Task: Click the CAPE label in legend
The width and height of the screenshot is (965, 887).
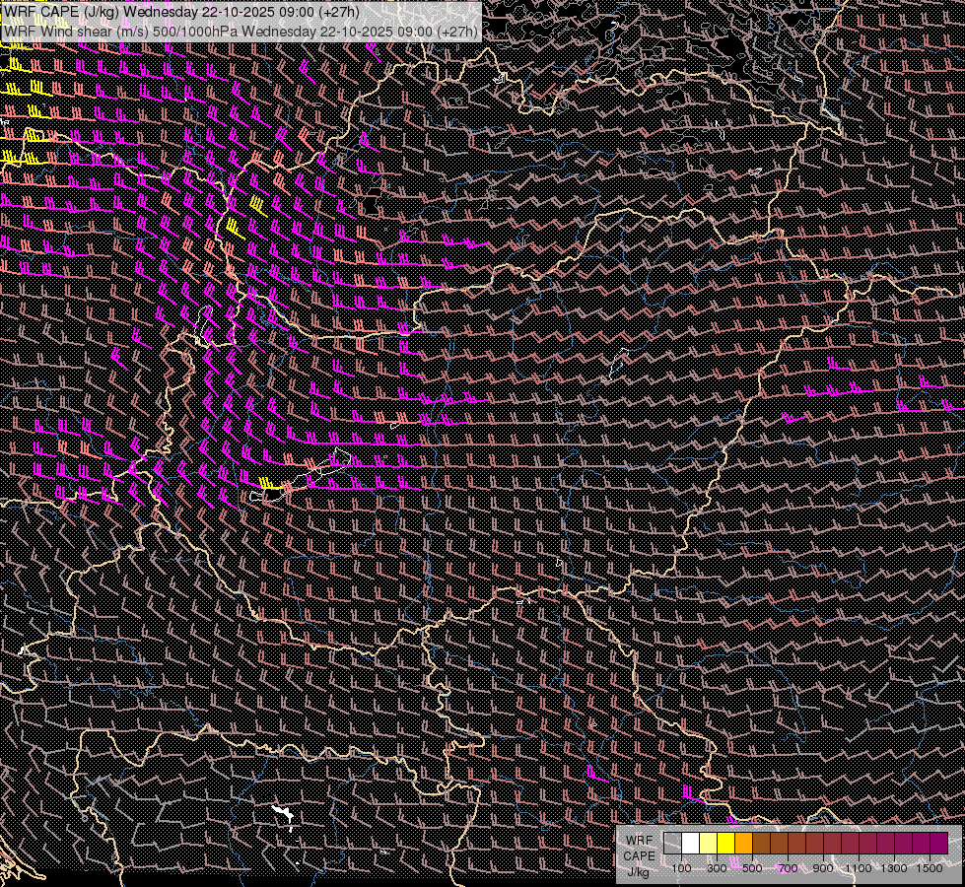Action: click(639, 856)
